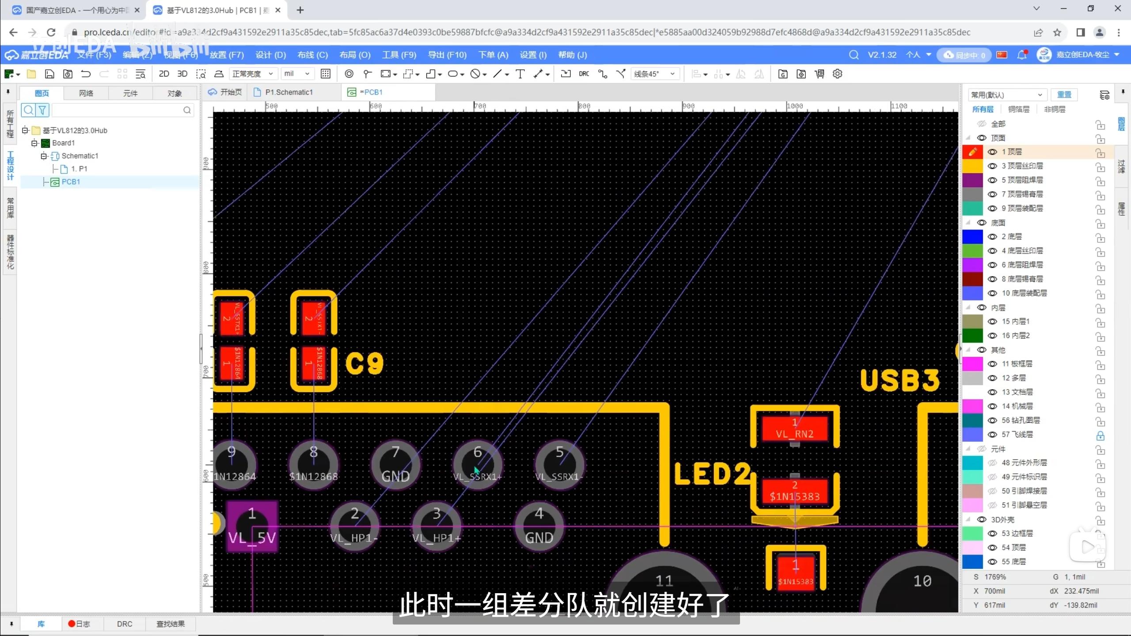
Task: Click the Undo arrow icon
Action: 86,74
